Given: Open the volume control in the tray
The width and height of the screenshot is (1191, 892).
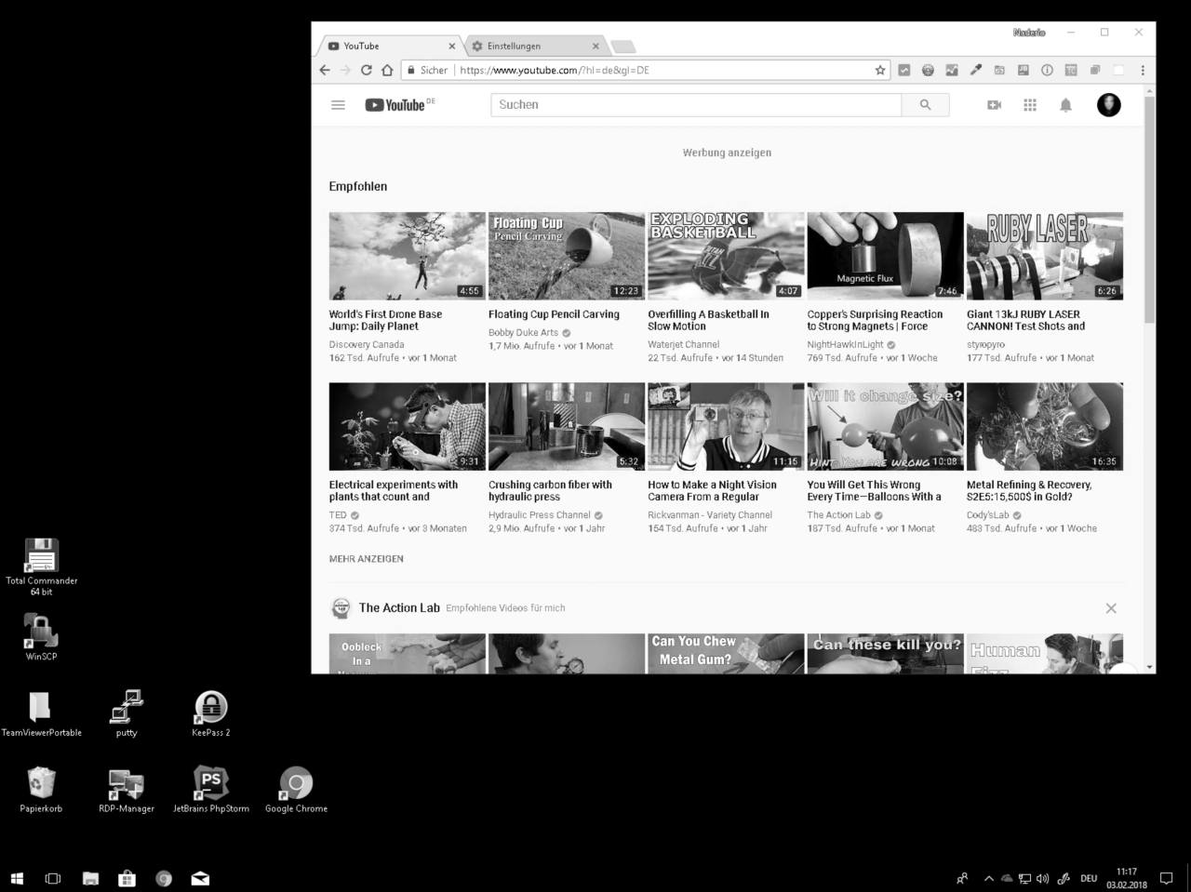Looking at the screenshot, I should point(1042,878).
